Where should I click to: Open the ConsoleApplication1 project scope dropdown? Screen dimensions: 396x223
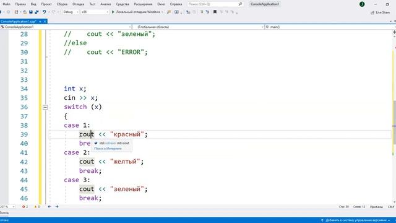pos(66,27)
